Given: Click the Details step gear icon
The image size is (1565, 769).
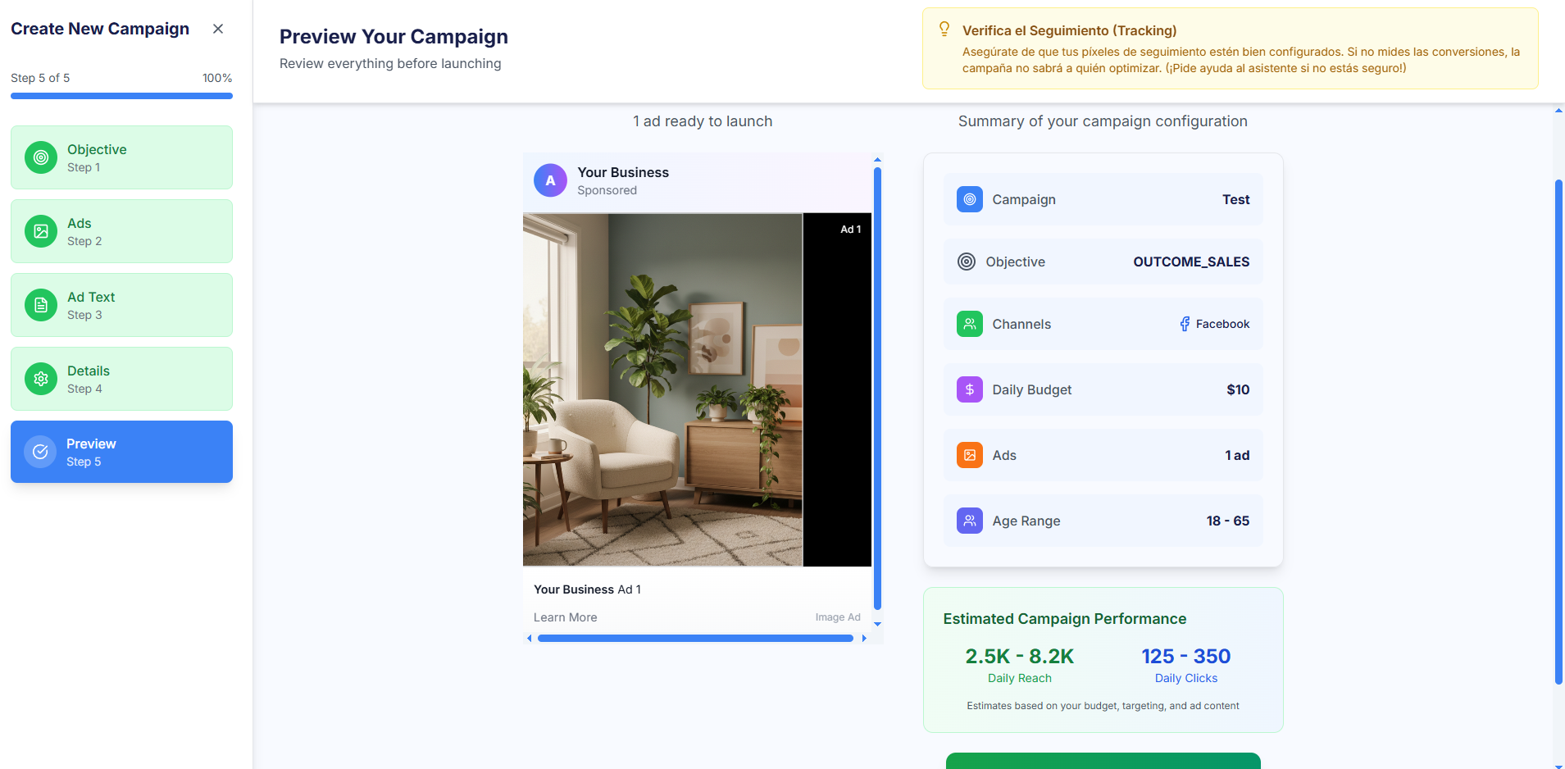Looking at the screenshot, I should point(41,379).
